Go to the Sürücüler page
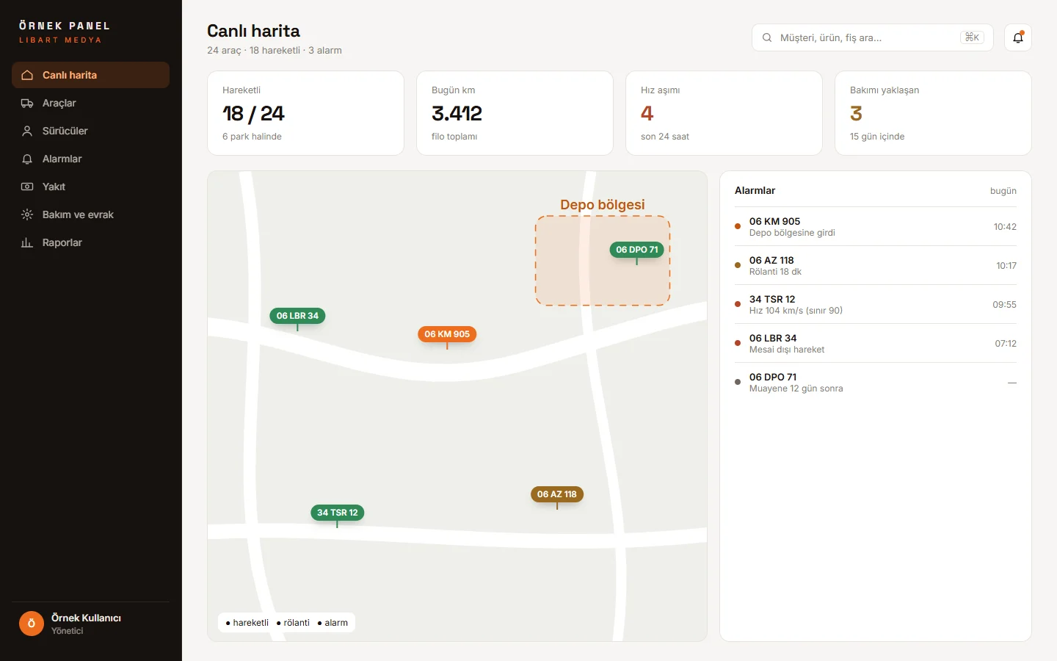Screen dimensions: 1057x661 90,131
